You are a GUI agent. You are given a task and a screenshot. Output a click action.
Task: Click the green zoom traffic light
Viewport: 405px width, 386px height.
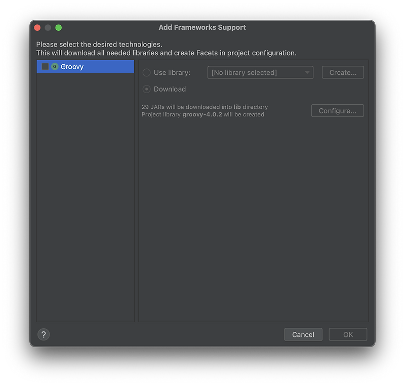[x=58, y=27]
